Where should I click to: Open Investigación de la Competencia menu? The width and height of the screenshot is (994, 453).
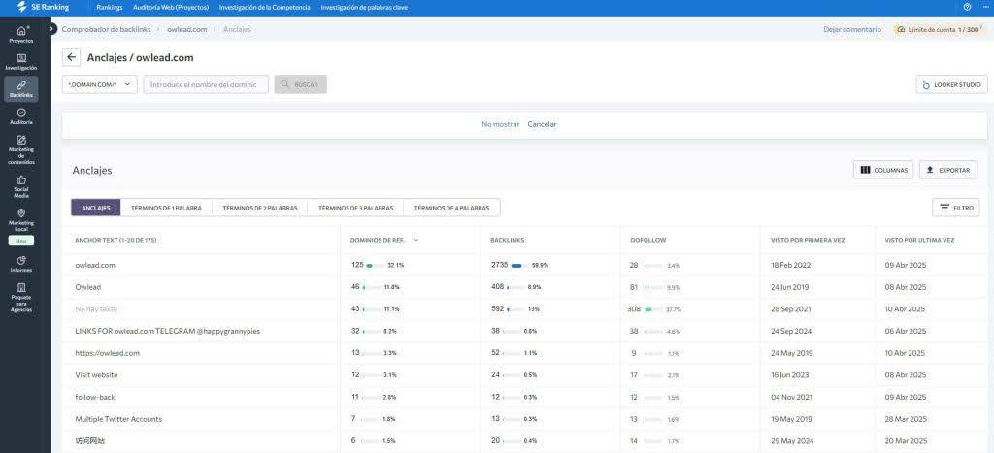(264, 8)
